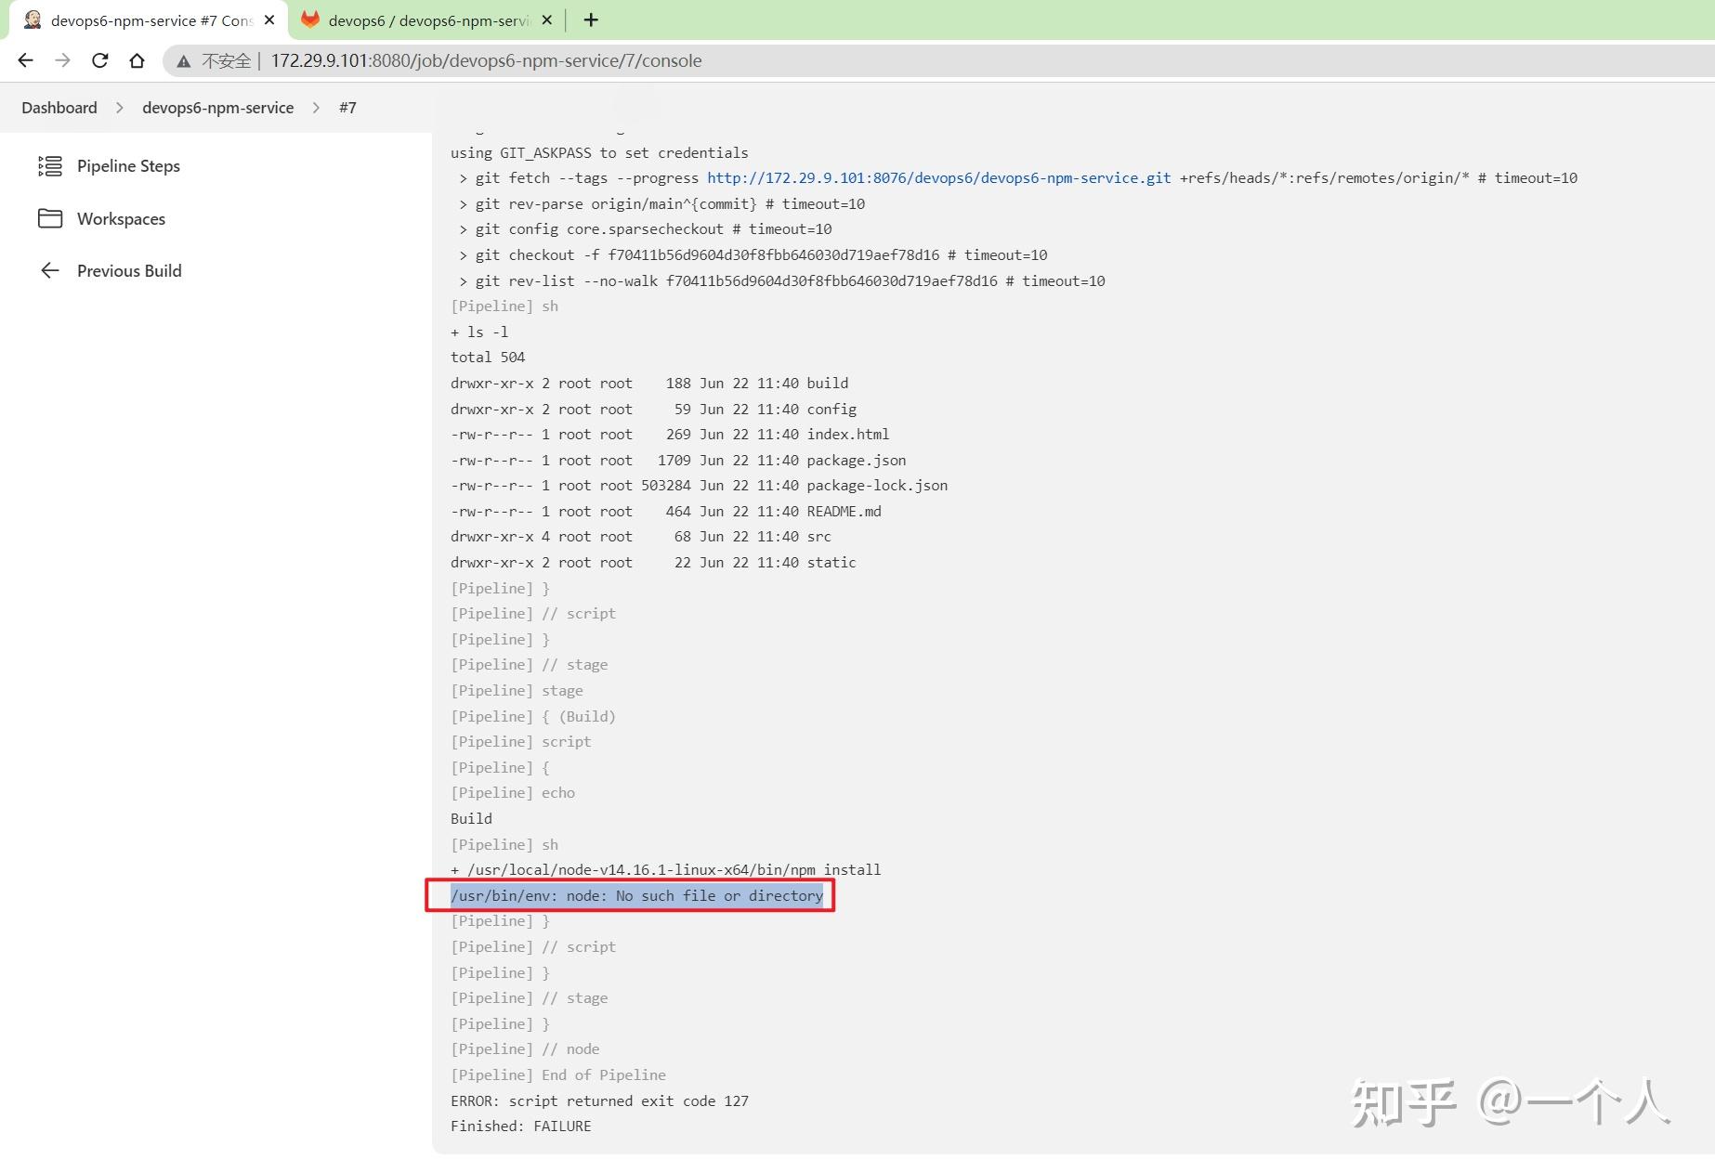Open the git repository URL in console output
Image resolution: width=1715 pixels, height=1172 pixels.
938,177
